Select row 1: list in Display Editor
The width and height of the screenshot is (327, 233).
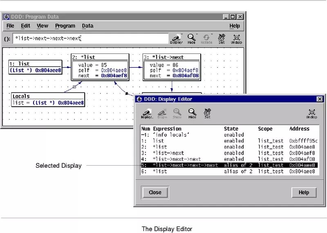[x=229, y=141]
